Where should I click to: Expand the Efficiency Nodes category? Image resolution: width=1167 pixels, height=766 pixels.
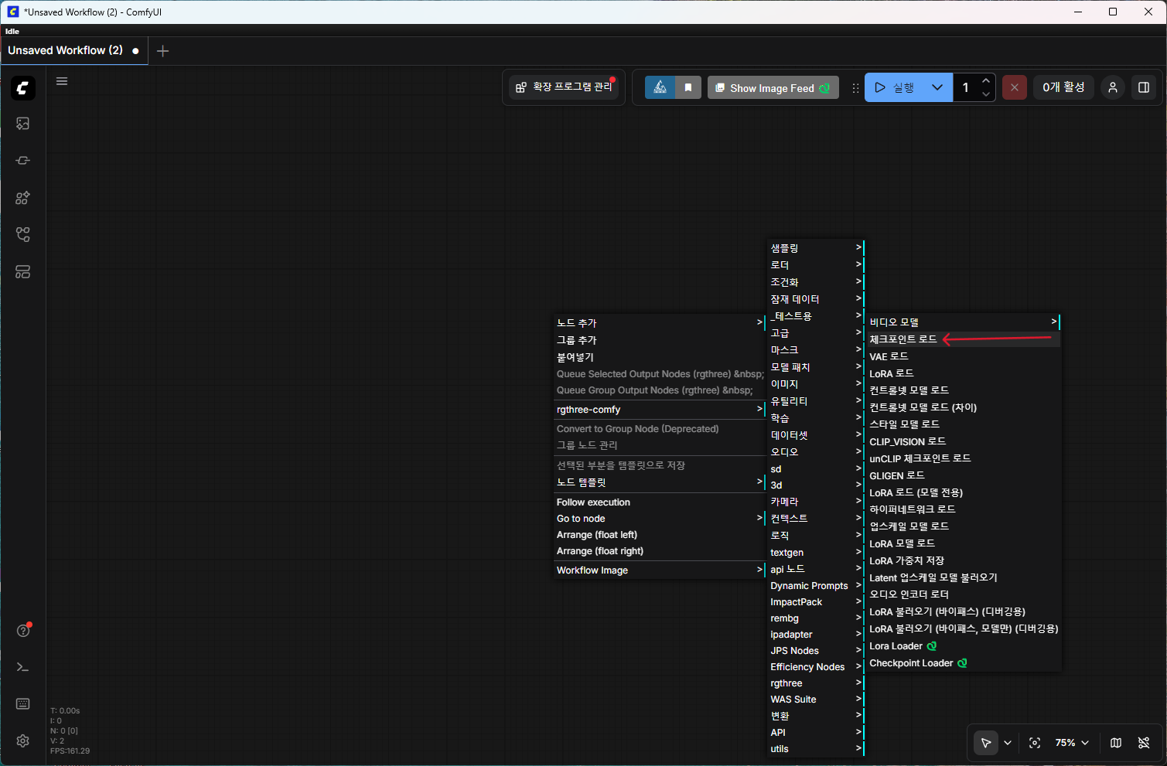click(815, 667)
